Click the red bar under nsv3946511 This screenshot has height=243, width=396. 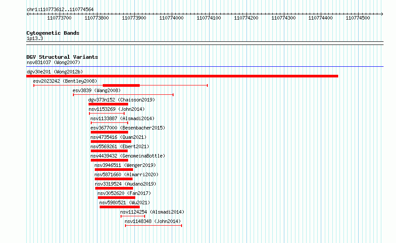pyautogui.click(x=114, y=170)
